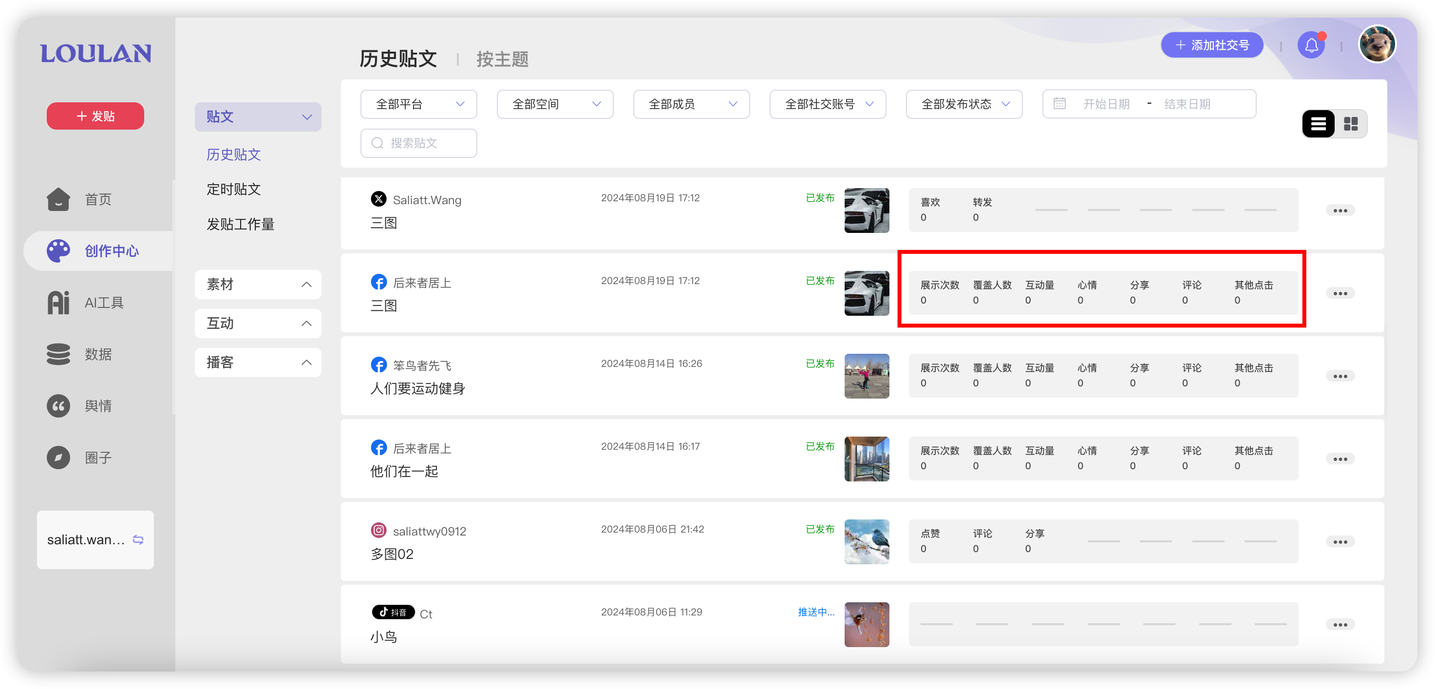The width and height of the screenshot is (1435, 689).
Task: Open the AI工具 icon
Action: (x=58, y=303)
